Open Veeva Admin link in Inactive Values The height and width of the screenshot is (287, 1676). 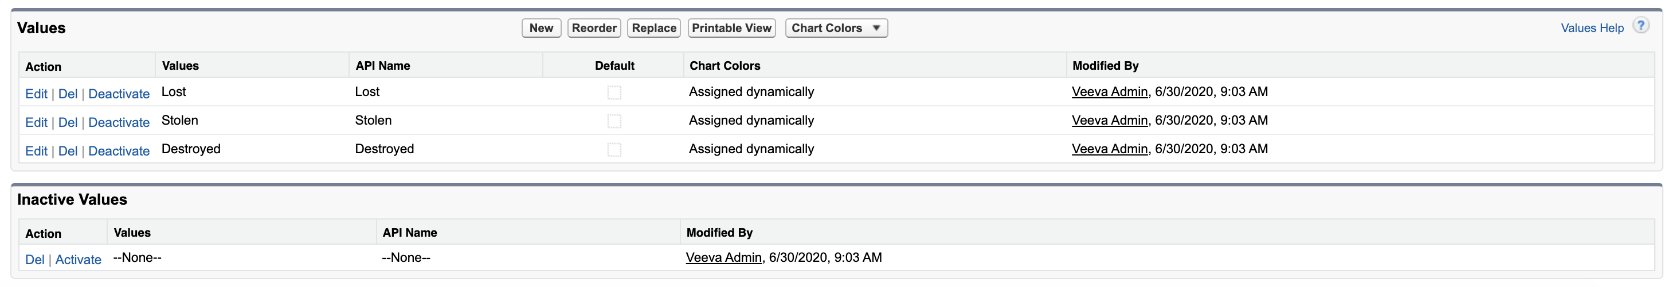click(723, 258)
